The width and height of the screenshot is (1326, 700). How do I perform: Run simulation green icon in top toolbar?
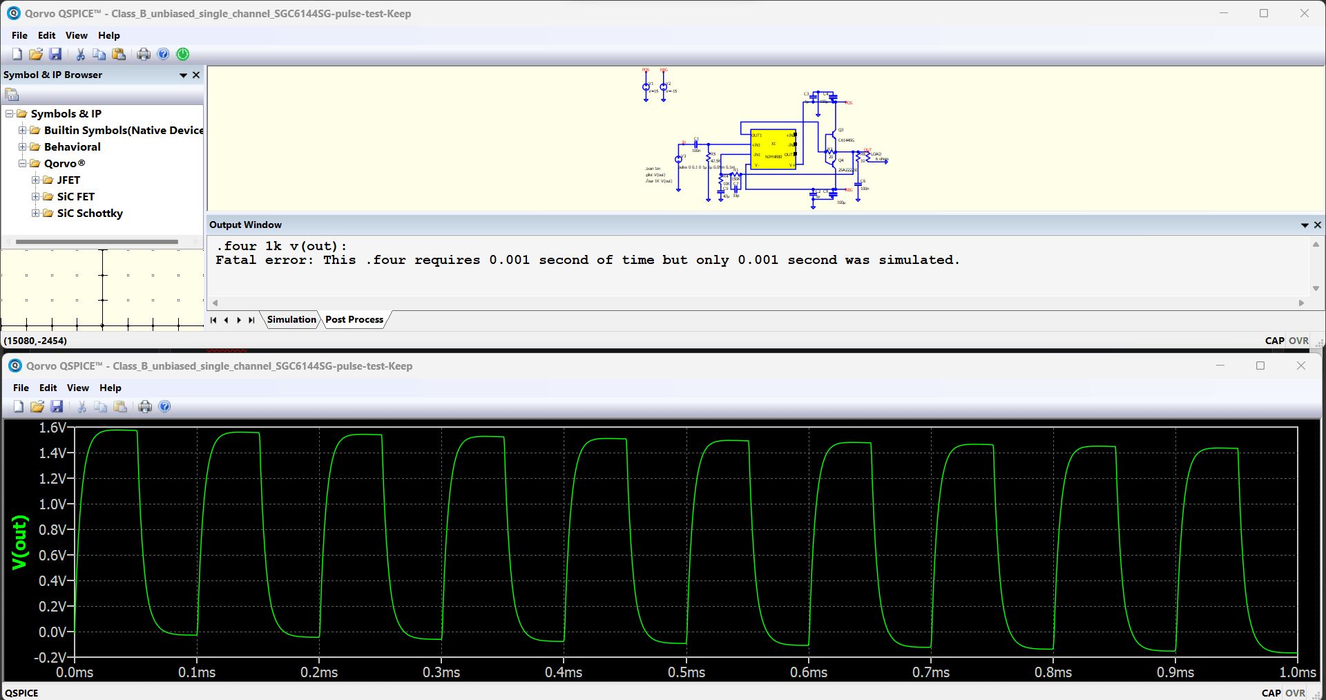point(183,54)
